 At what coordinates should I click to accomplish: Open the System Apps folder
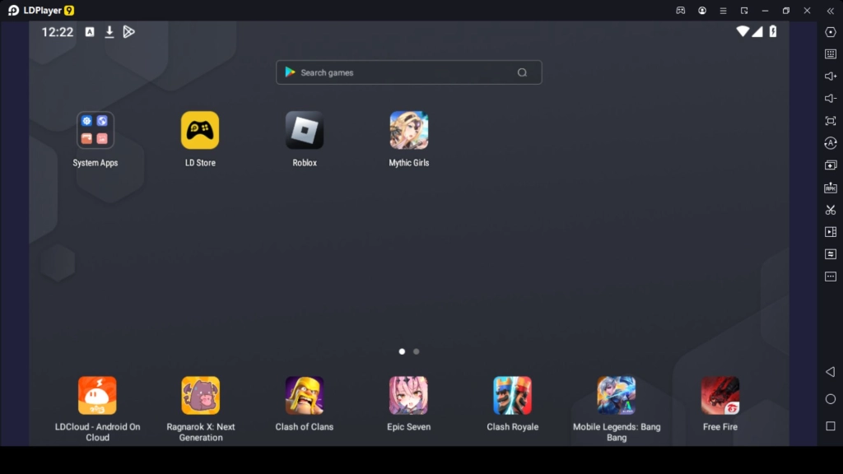[95, 130]
